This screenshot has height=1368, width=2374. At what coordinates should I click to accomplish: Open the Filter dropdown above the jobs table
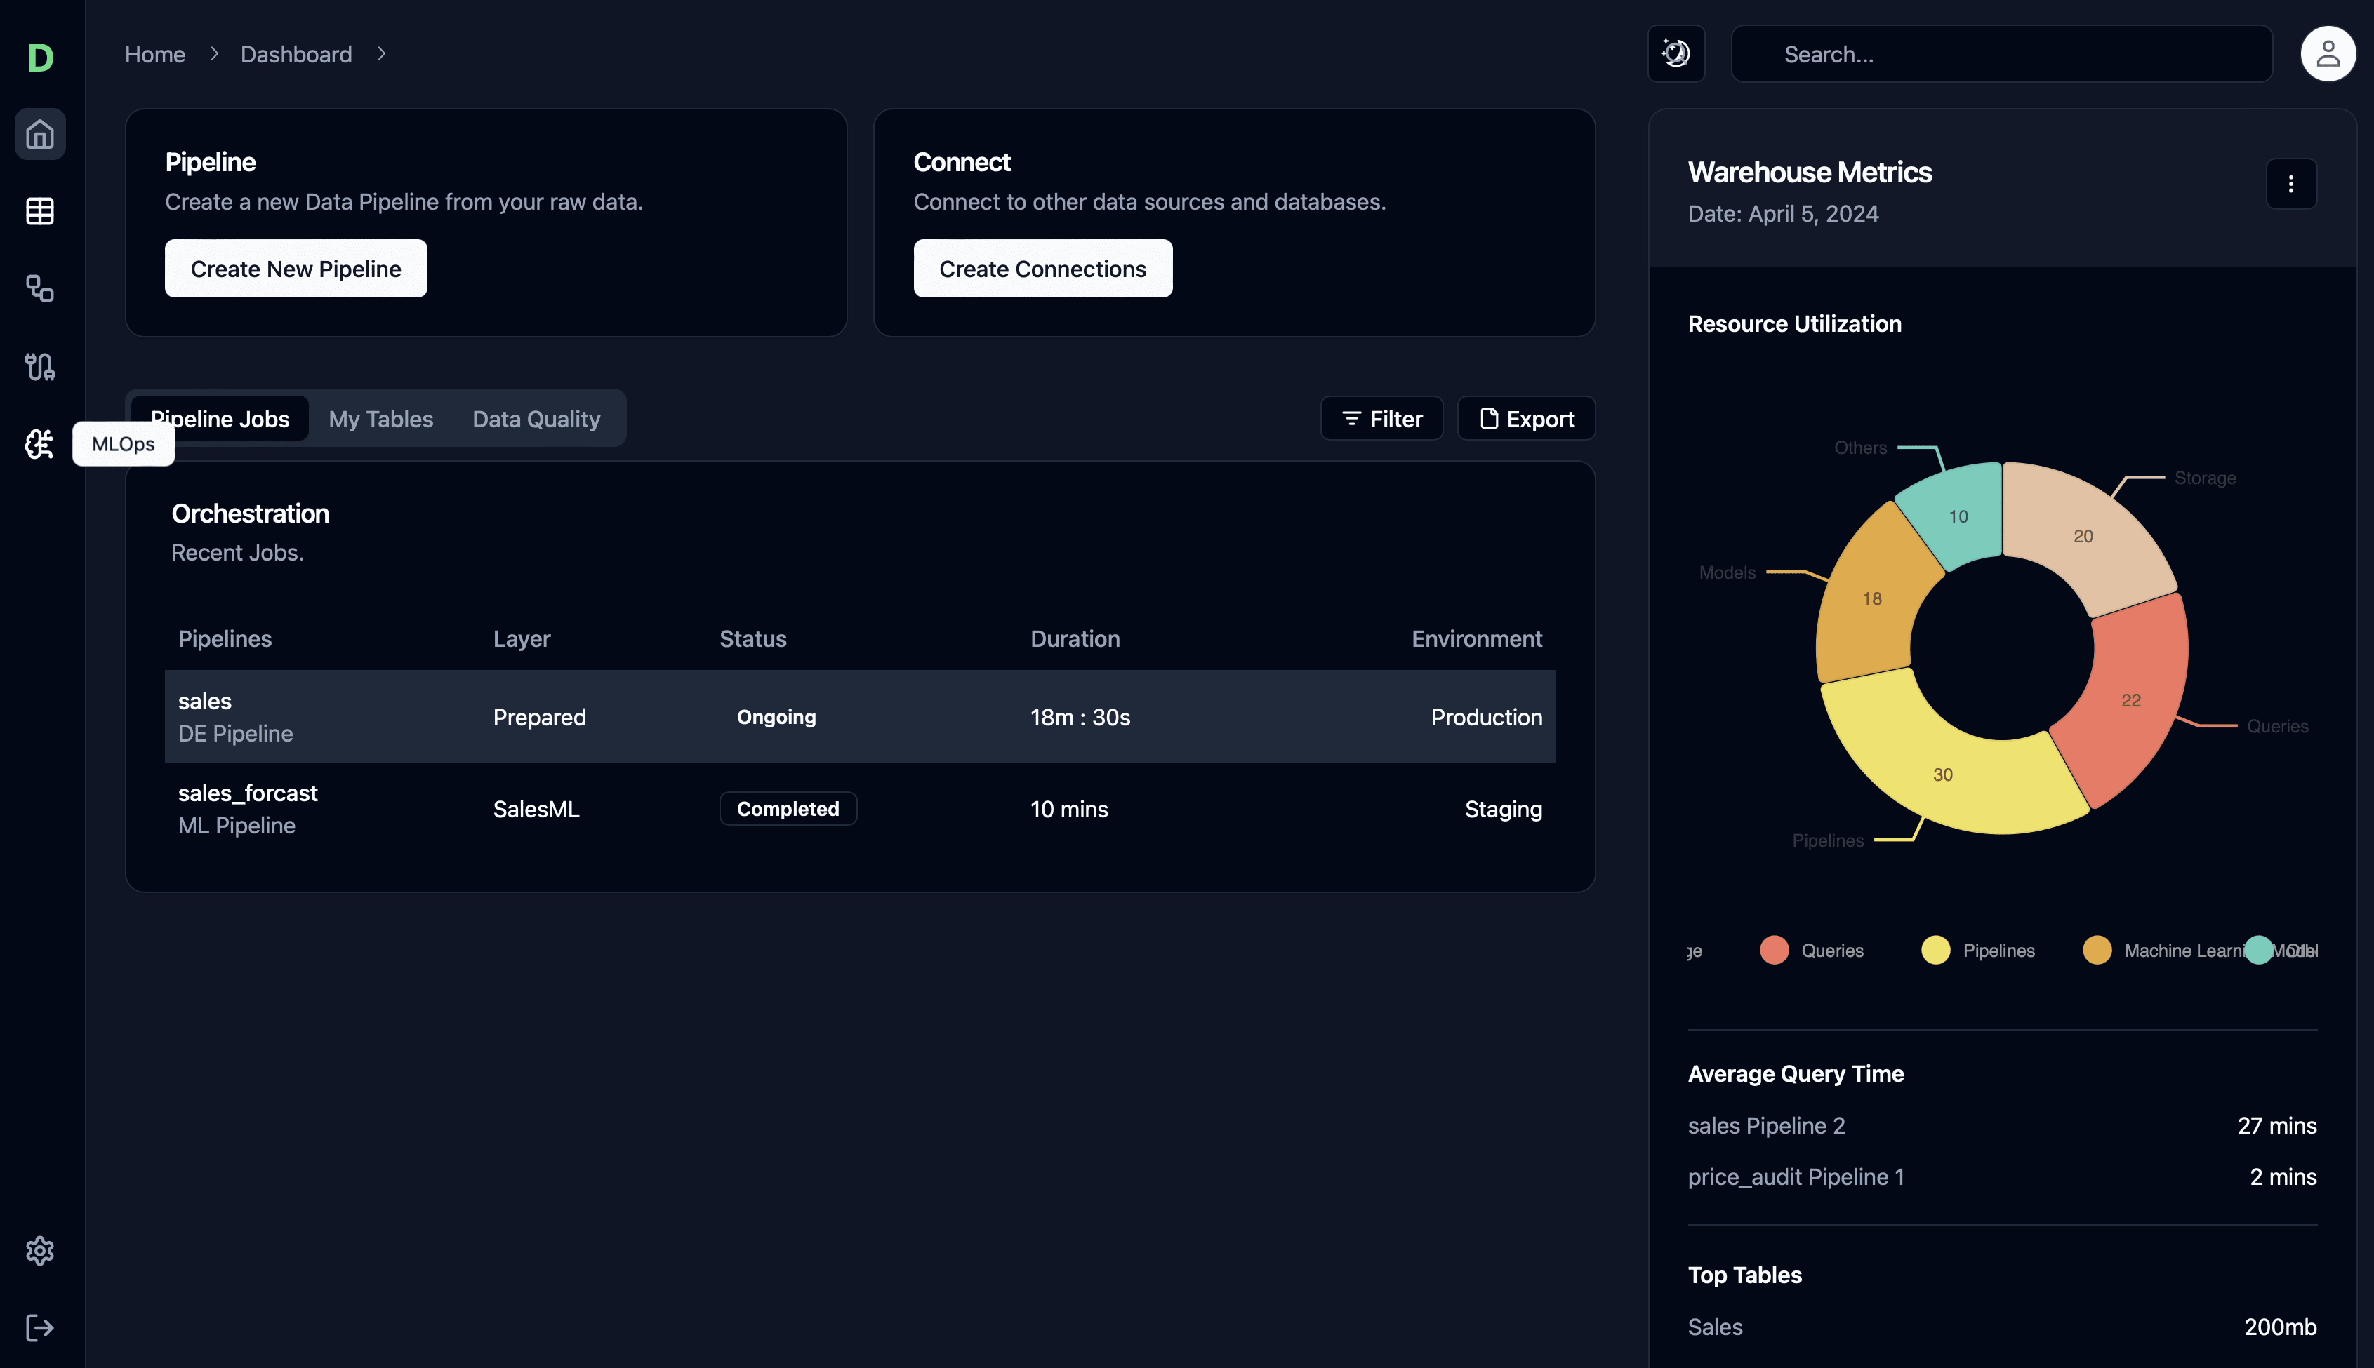pos(1381,418)
